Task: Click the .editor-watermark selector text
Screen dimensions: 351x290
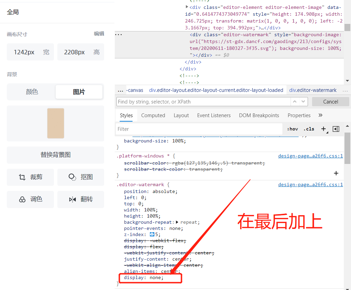Action: (140, 184)
